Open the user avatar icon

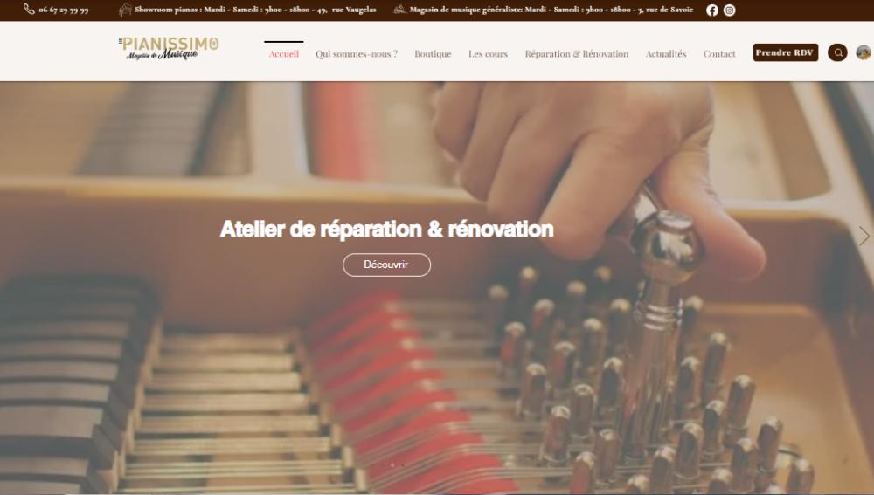(864, 52)
